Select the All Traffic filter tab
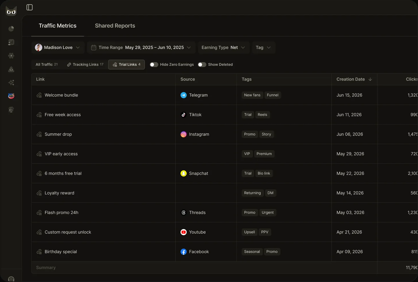This screenshot has width=418, height=282. click(x=47, y=64)
